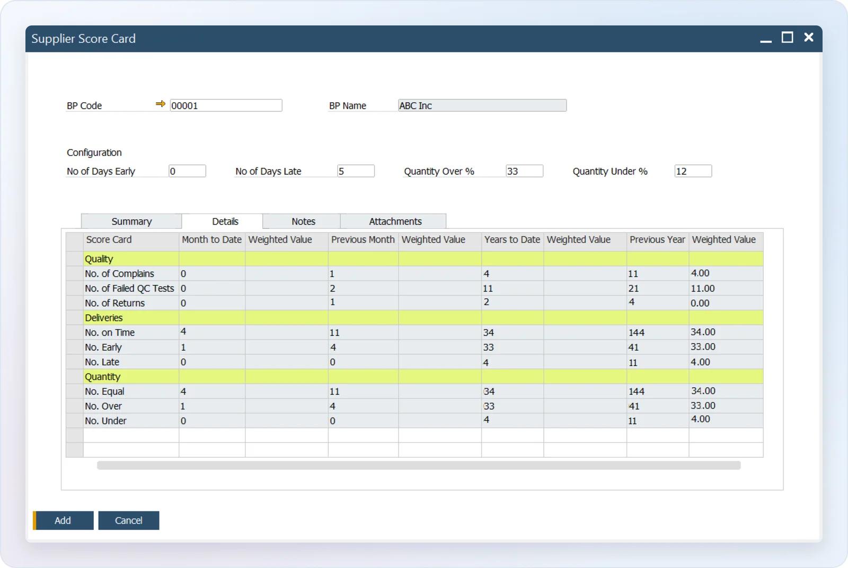Click the Cancel button
Viewport: 848px width, 568px height.
coord(129,520)
